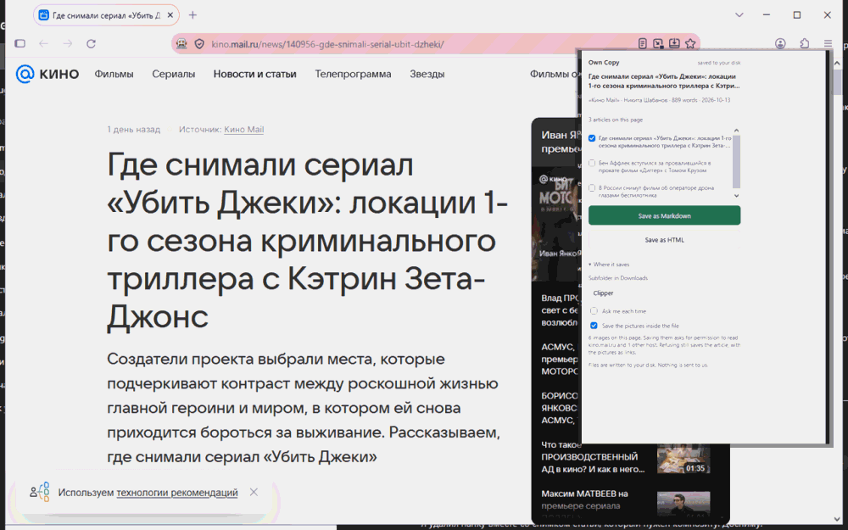Image resolution: width=848 pixels, height=530 pixels.
Task: Check the 'В России снимут фильм' article checkbox
Action: coord(592,188)
